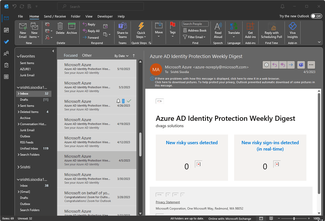
Task: Expand the Deleted Items folder
Action: click(18, 112)
